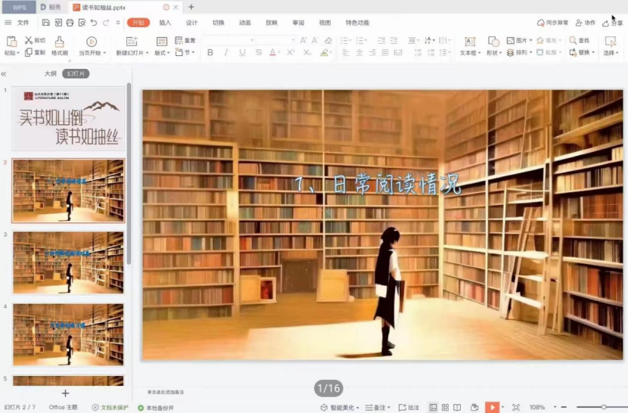
Task: Click the format painter (格式刷) icon
Action: pyautogui.click(x=59, y=42)
